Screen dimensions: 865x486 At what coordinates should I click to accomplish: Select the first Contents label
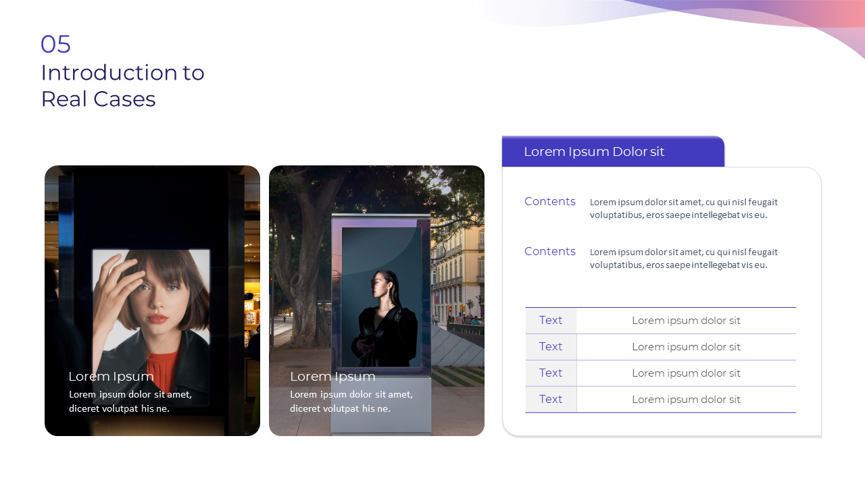[549, 201]
